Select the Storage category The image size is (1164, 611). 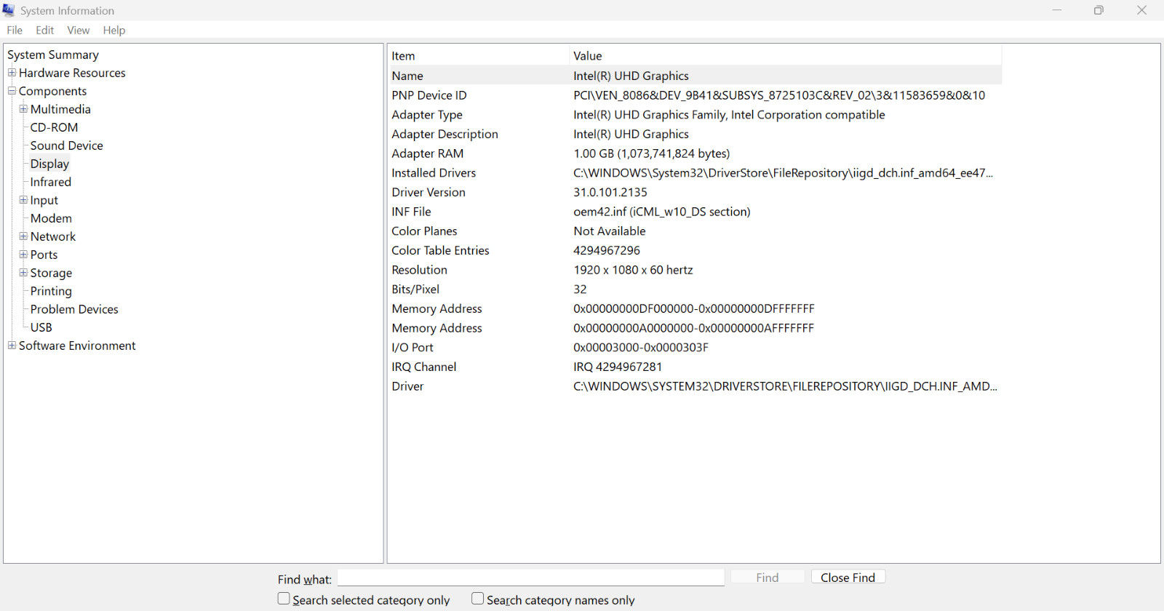[51, 273]
